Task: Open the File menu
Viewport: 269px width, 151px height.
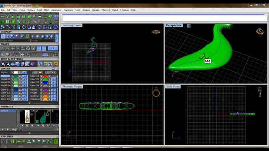Action: (3, 10)
